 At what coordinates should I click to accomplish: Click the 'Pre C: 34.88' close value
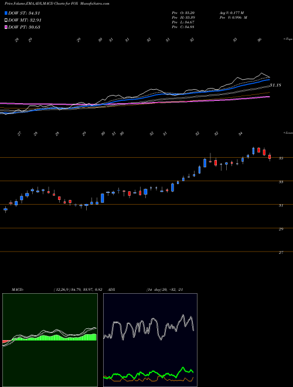point(183,27)
